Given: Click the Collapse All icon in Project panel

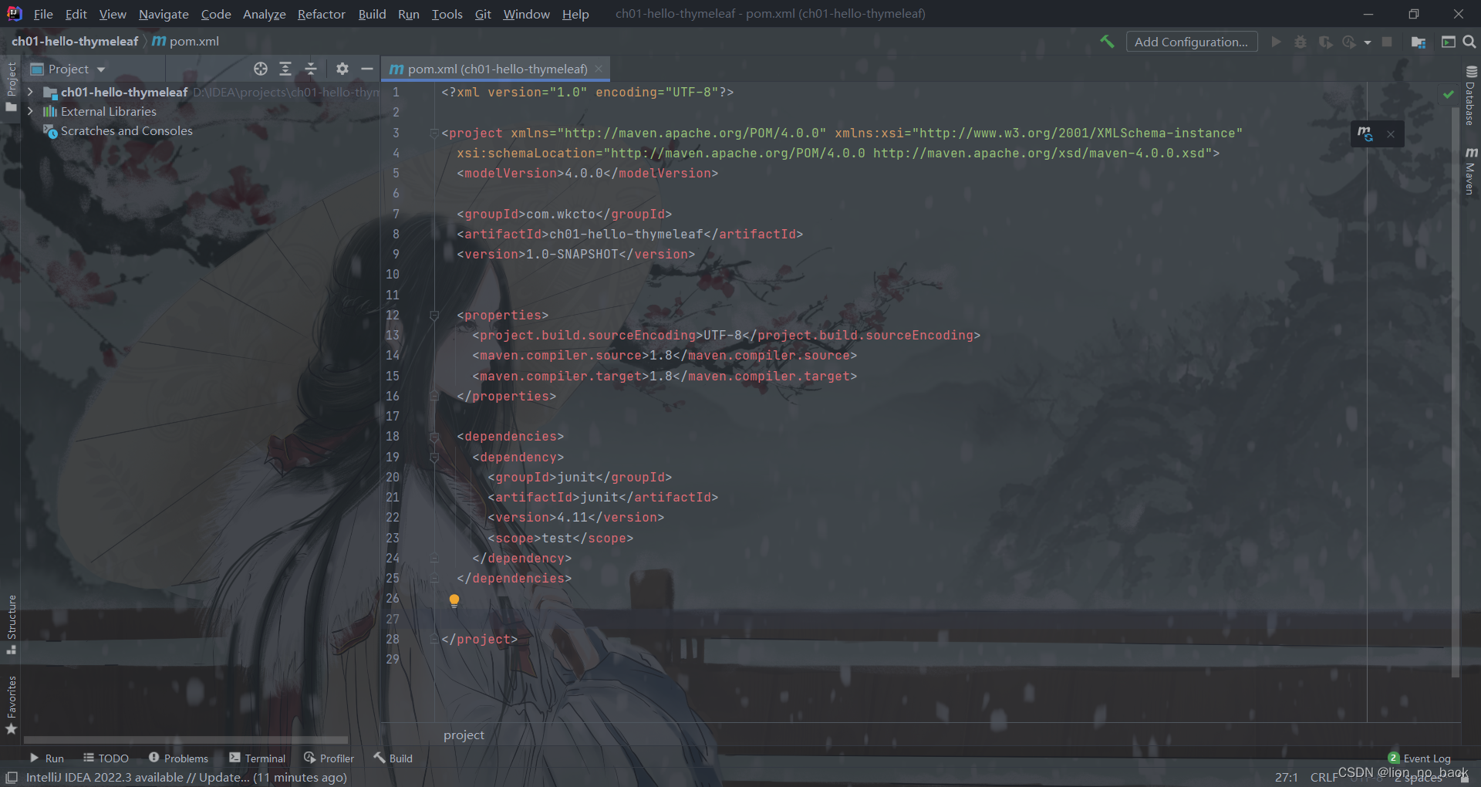Looking at the screenshot, I should (311, 69).
